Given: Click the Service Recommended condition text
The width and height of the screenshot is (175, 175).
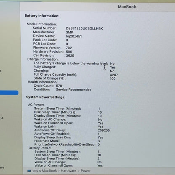Looking at the screenshot, I should [74, 90].
